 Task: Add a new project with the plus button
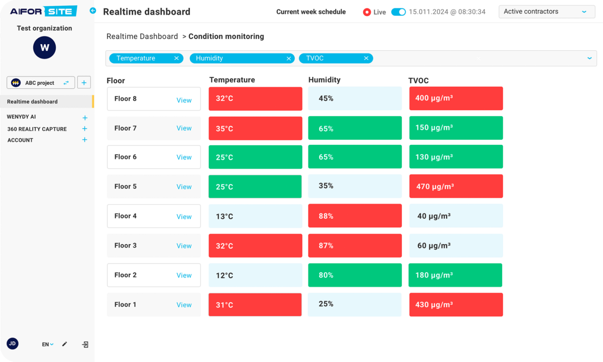click(x=84, y=82)
